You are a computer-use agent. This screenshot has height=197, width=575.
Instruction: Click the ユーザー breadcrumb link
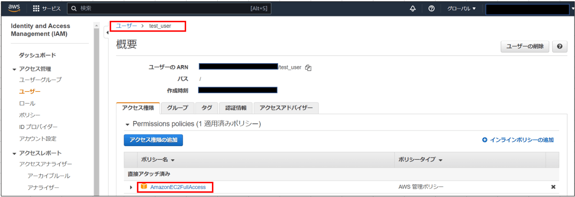click(126, 26)
